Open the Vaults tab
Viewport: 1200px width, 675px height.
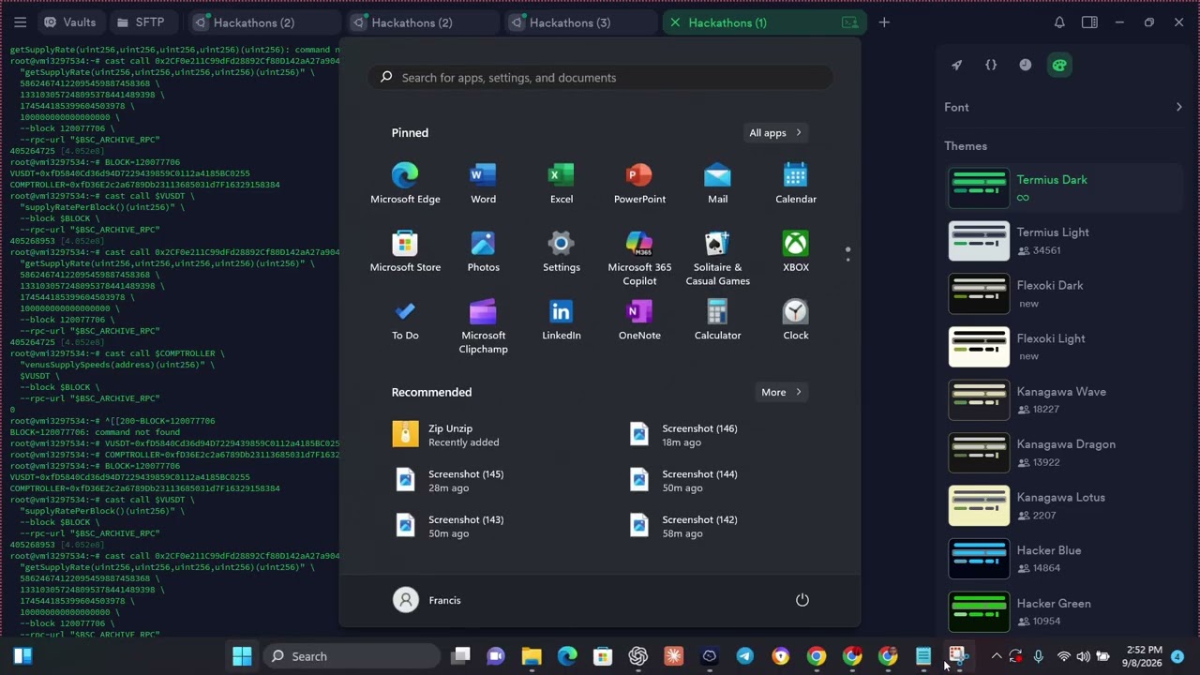69,22
